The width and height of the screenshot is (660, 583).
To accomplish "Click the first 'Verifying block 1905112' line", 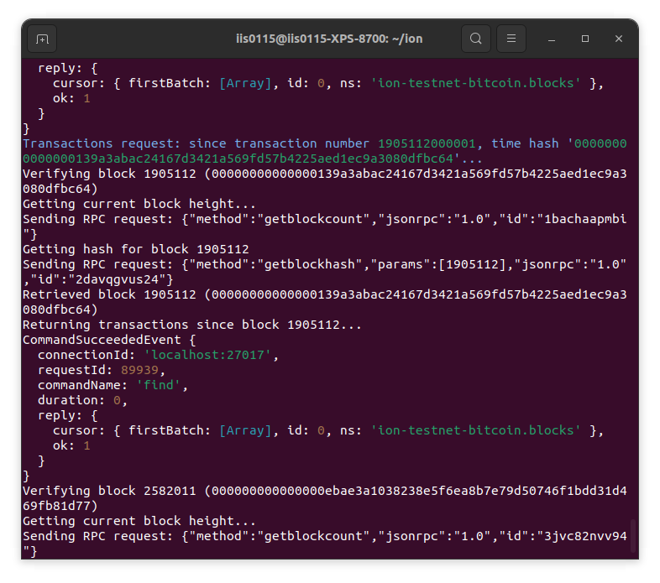I will (x=324, y=181).
